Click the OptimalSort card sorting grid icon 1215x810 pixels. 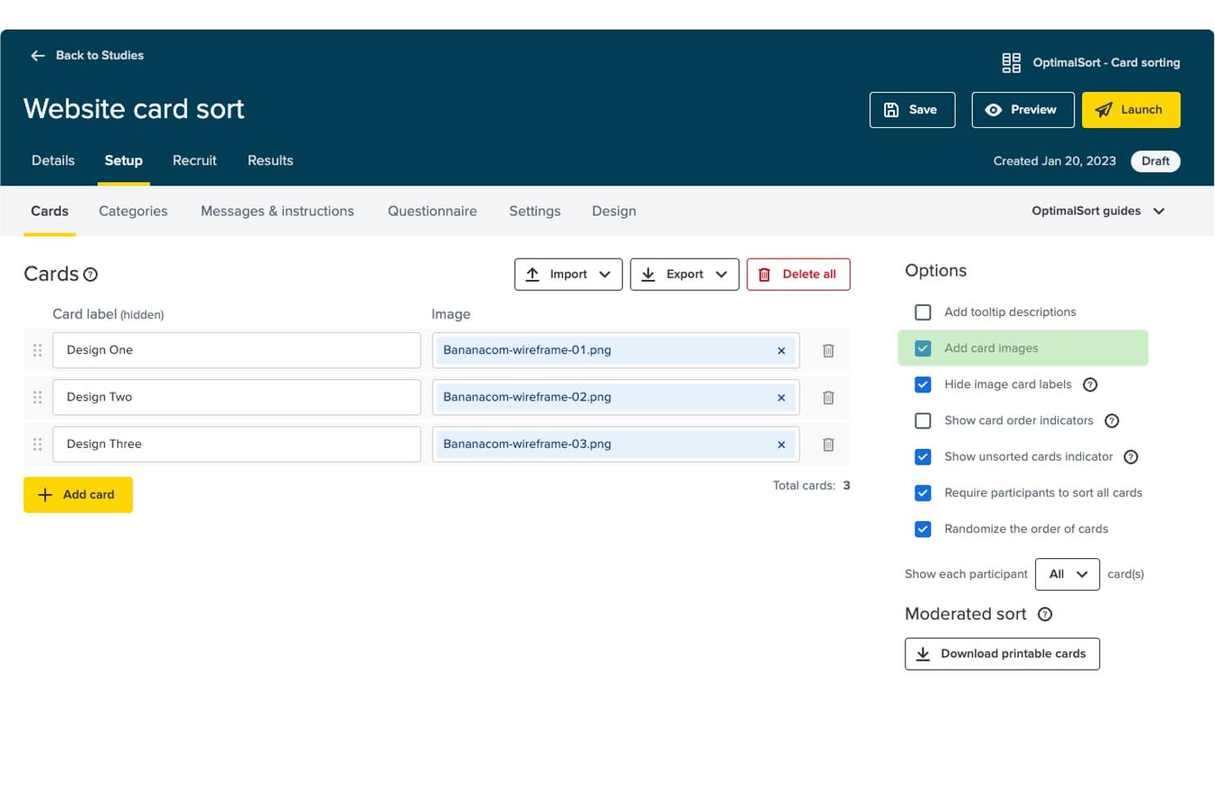click(x=1011, y=63)
